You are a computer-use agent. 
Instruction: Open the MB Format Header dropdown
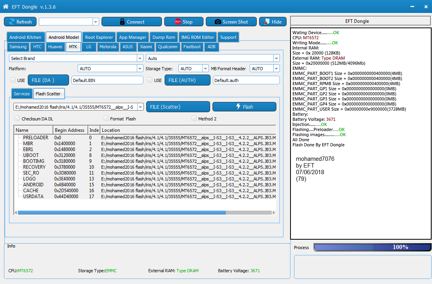[276, 68]
